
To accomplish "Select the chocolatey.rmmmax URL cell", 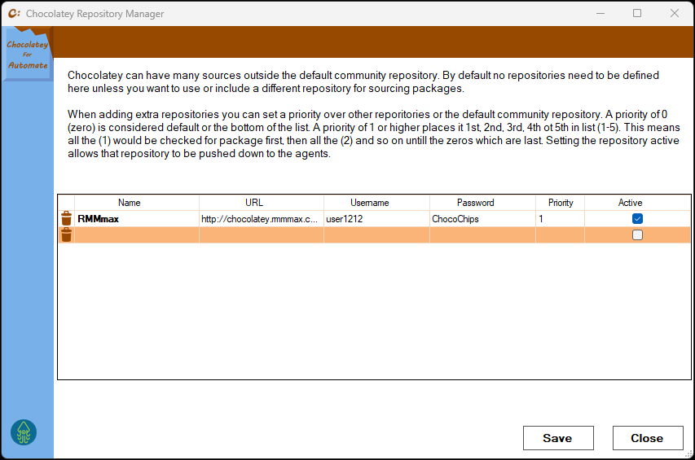I will coord(261,219).
